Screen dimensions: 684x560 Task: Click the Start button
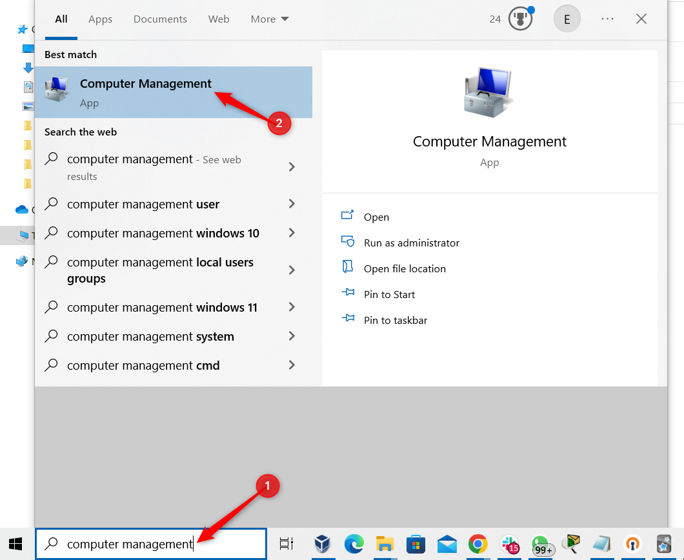pyautogui.click(x=16, y=544)
